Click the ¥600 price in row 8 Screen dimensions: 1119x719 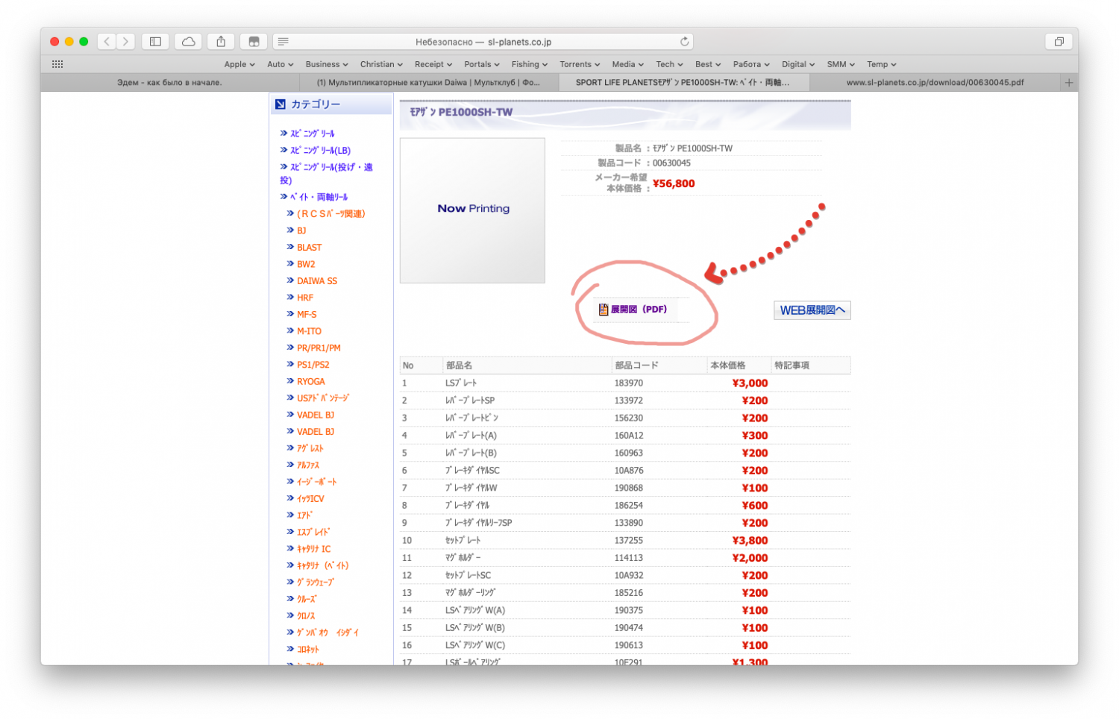pos(755,506)
